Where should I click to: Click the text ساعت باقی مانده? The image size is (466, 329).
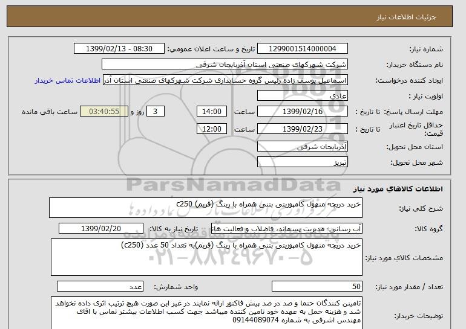pos(50,112)
